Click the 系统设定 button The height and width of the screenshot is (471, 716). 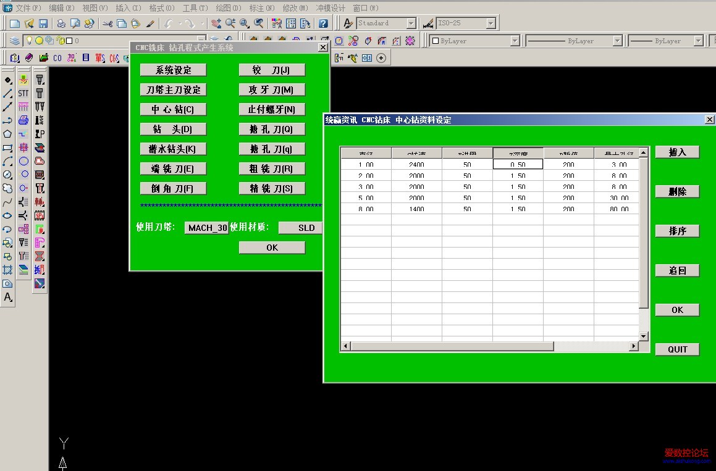point(174,70)
